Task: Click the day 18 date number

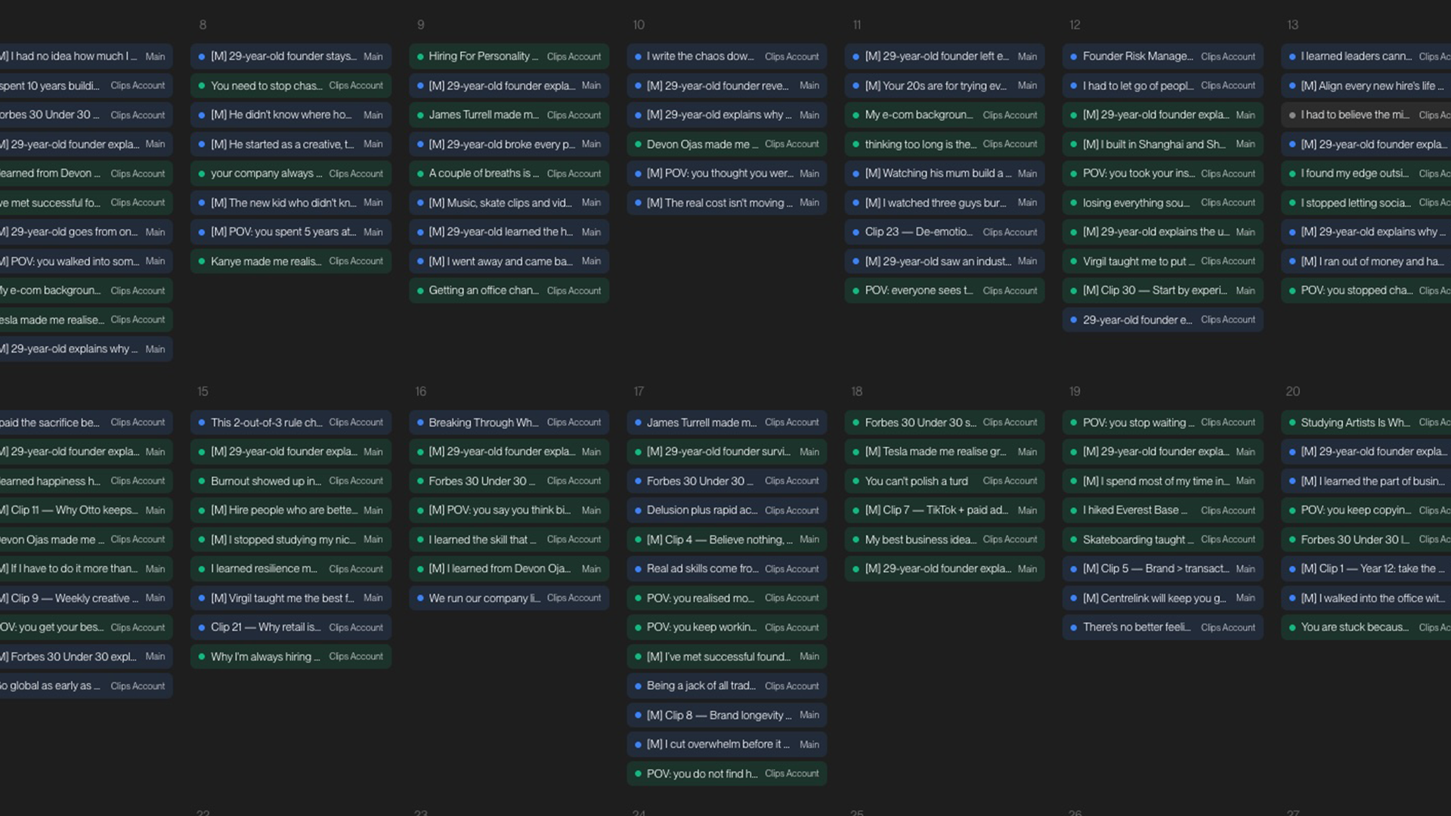Action: click(856, 391)
